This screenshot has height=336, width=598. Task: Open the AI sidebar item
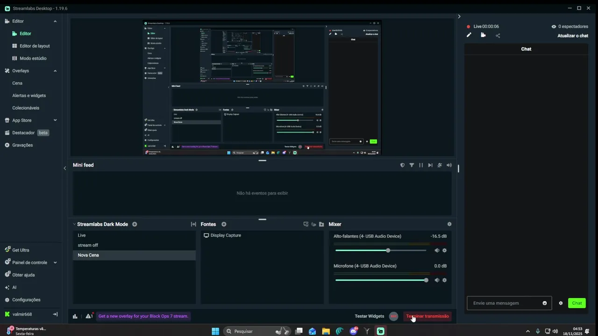click(x=14, y=287)
